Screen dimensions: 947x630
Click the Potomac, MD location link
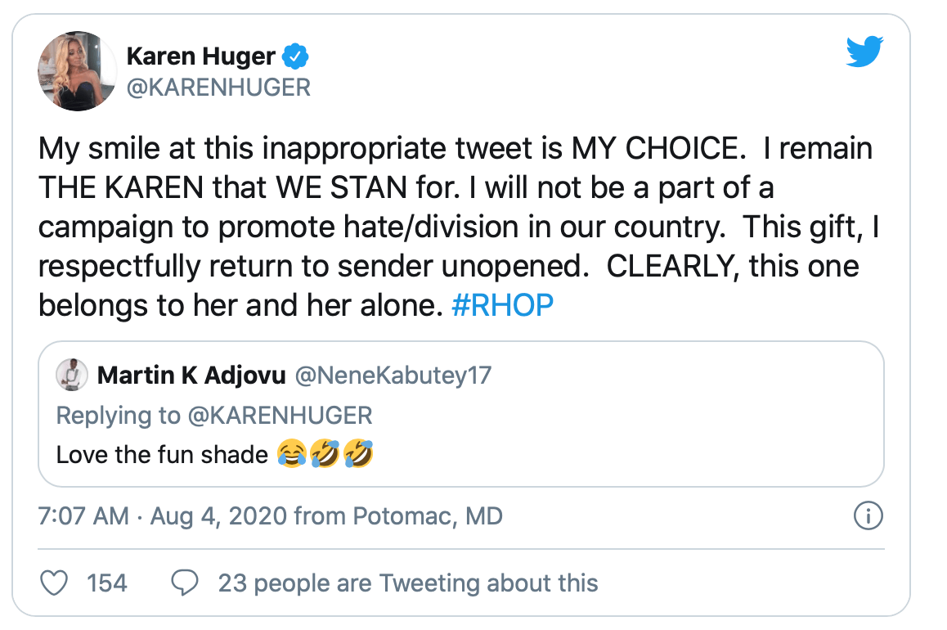click(x=427, y=516)
